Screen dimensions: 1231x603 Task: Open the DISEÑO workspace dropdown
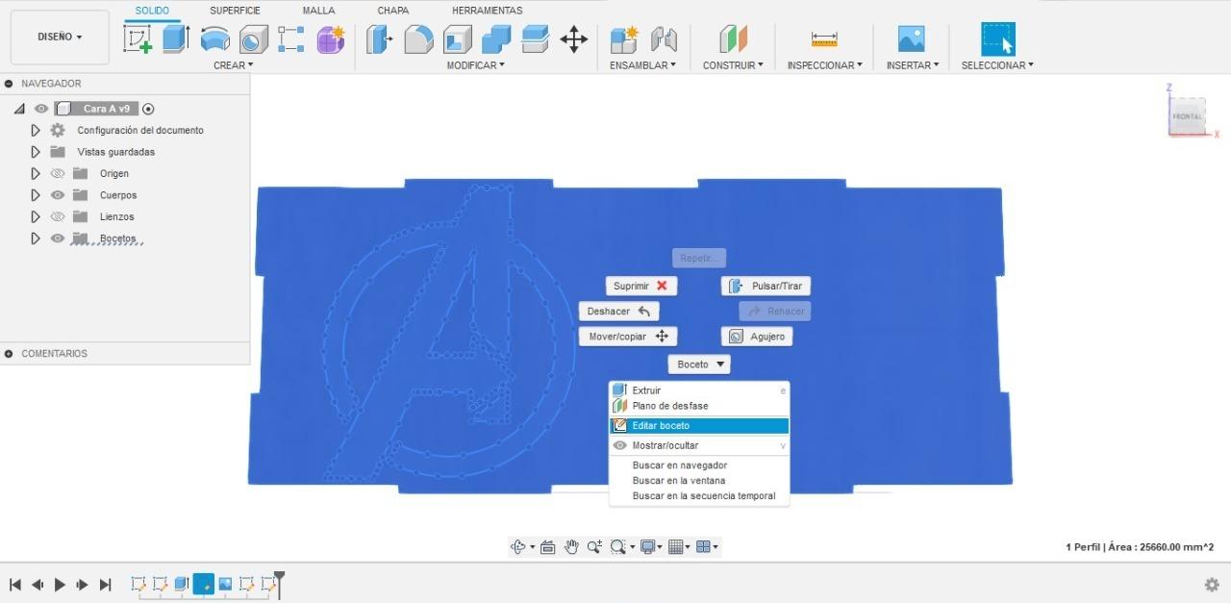click(x=60, y=38)
